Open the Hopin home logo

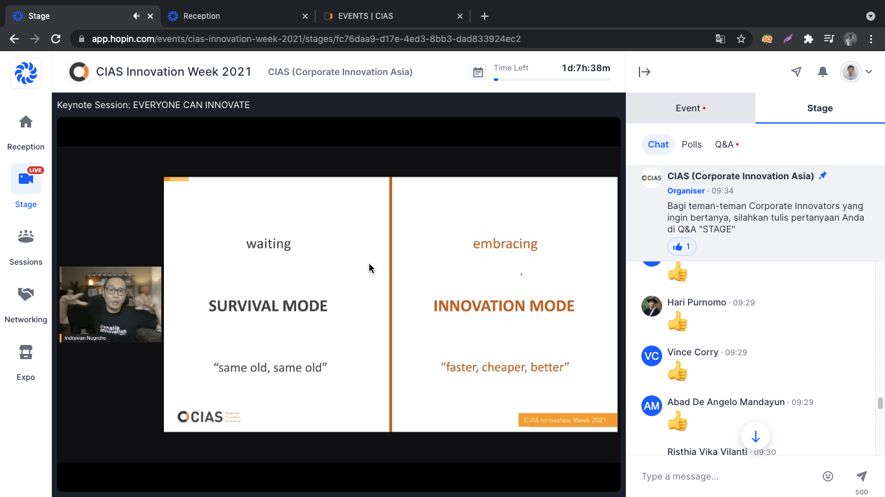(x=26, y=72)
